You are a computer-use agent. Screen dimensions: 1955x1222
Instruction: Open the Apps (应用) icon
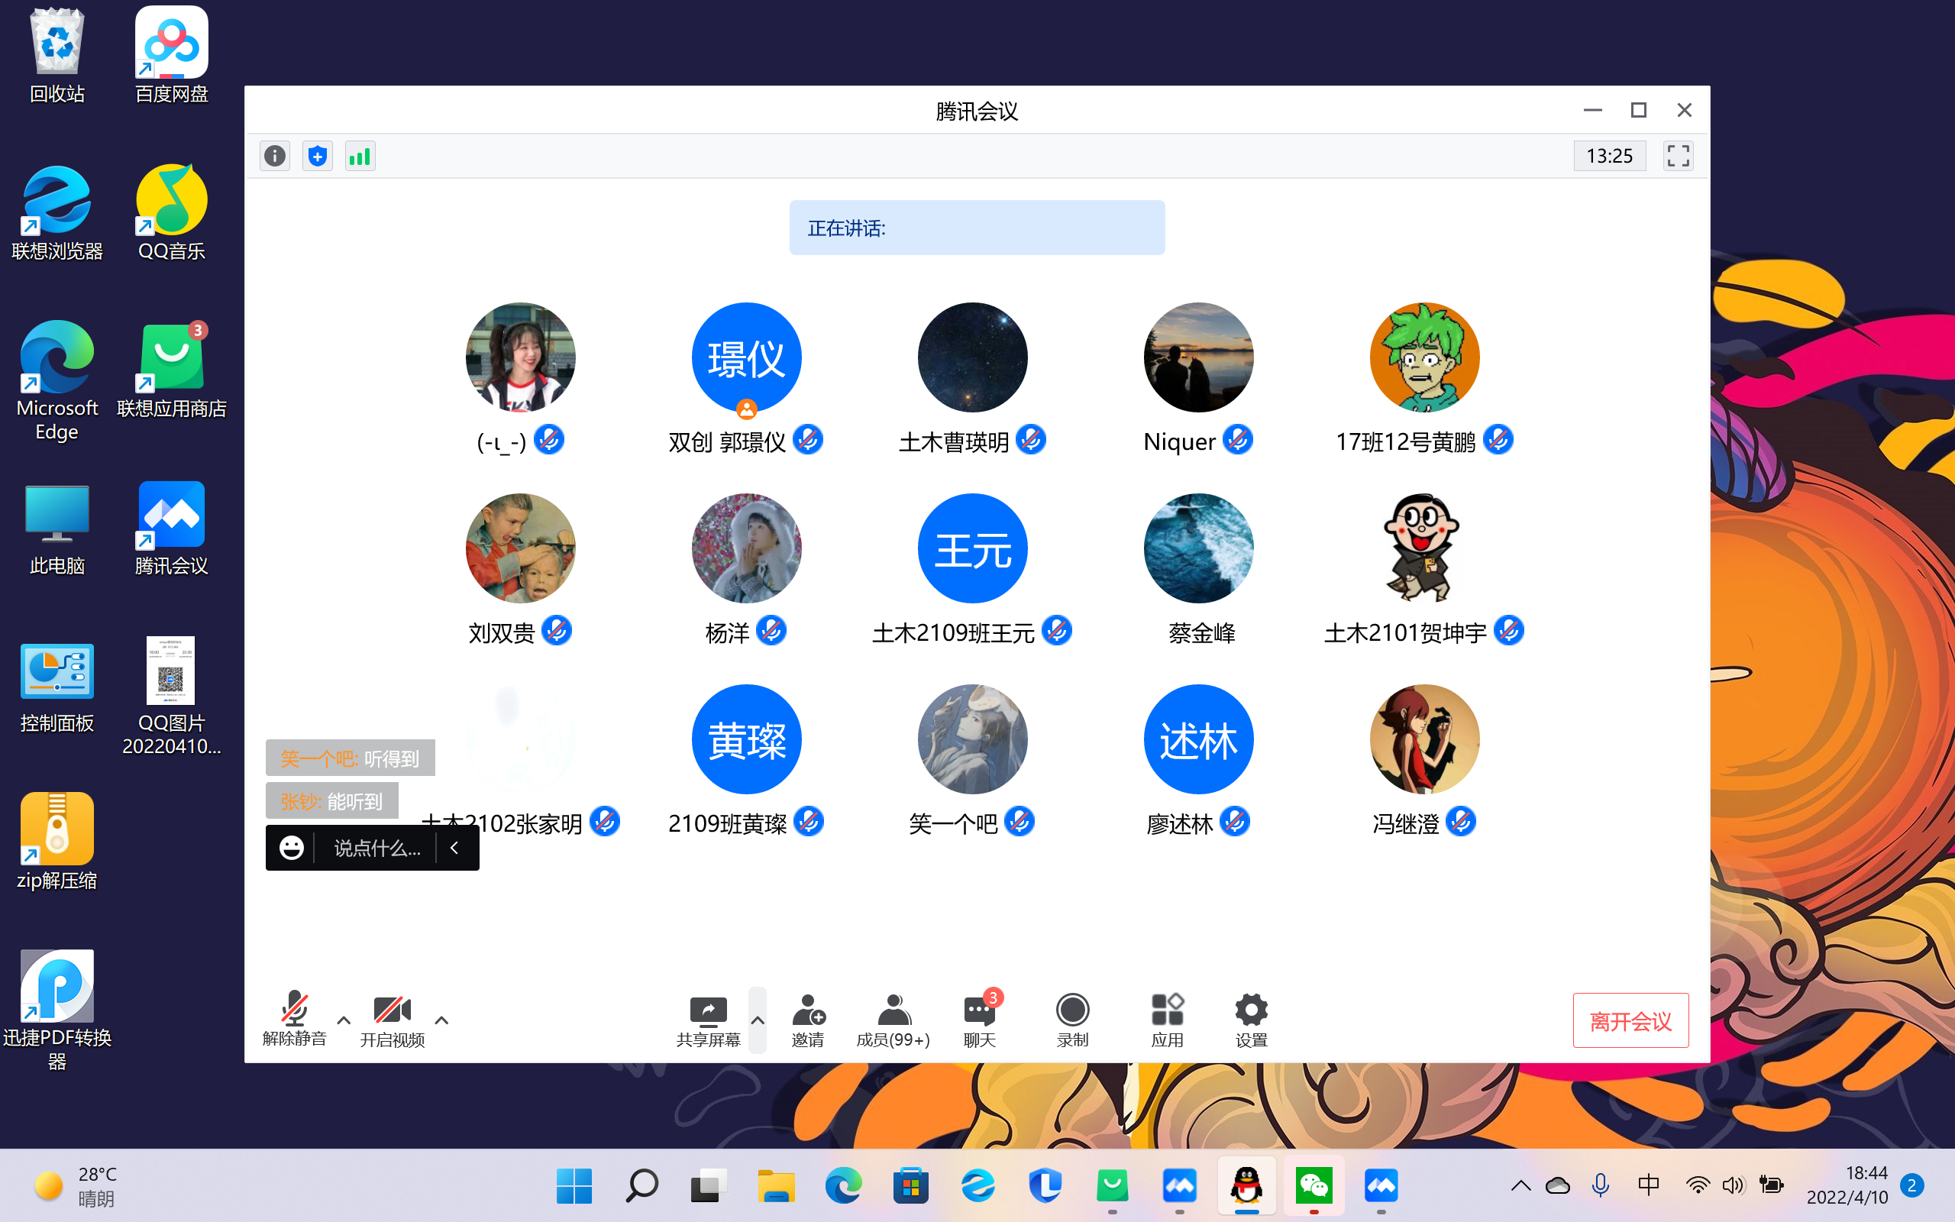click(1167, 1019)
